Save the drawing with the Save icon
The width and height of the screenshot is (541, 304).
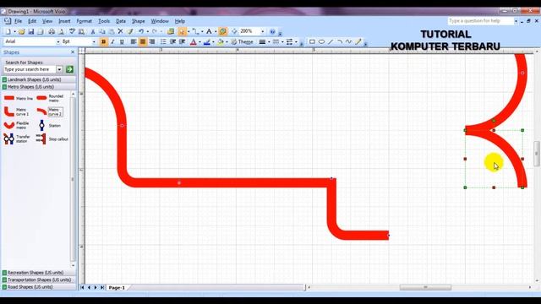point(31,32)
